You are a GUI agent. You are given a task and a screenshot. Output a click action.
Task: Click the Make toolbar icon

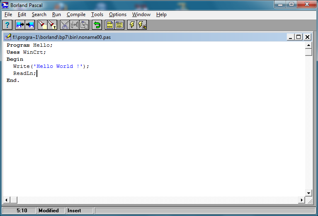pyautogui.click(x=119, y=25)
